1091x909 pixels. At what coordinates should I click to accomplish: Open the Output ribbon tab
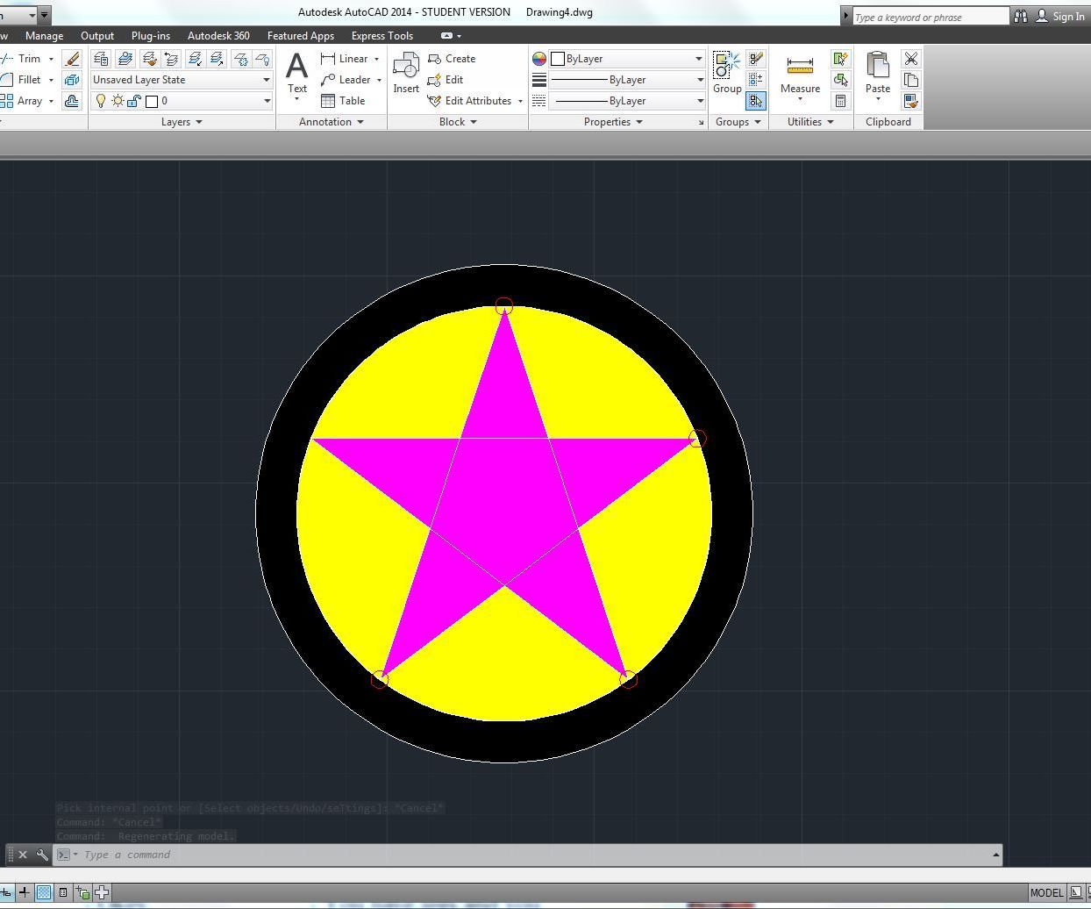coord(97,36)
